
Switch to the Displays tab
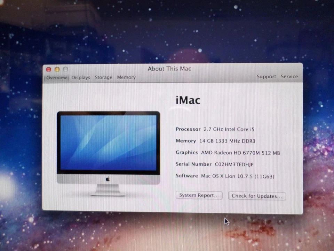coord(81,77)
